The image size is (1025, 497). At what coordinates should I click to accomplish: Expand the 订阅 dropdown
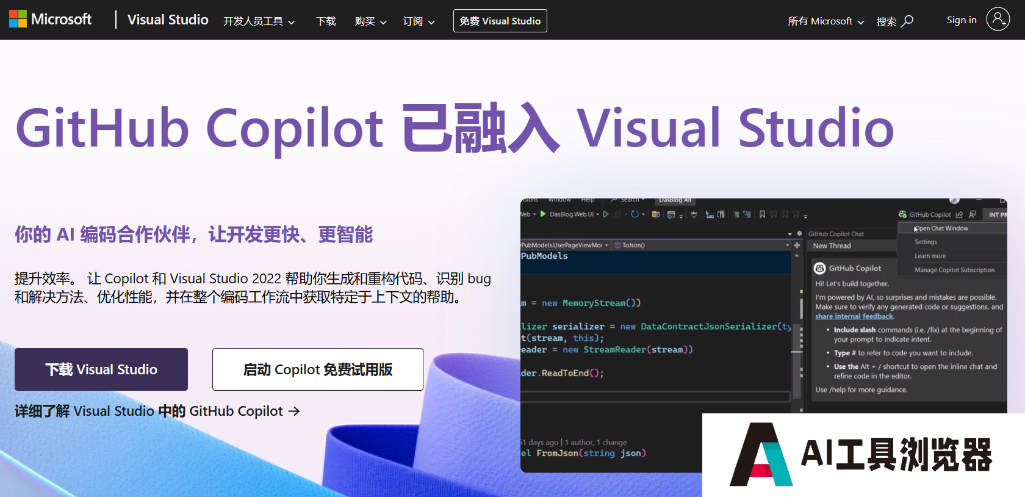coord(419,21)
